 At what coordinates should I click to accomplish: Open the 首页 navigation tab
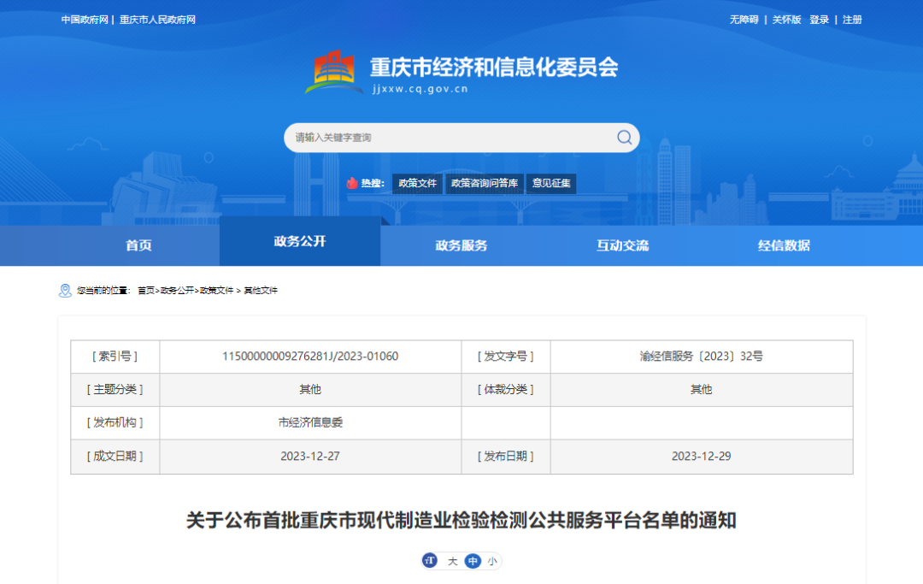coord(138,245)
